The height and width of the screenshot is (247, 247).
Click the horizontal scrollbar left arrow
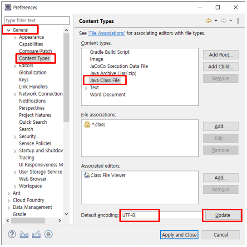(8, 221)
